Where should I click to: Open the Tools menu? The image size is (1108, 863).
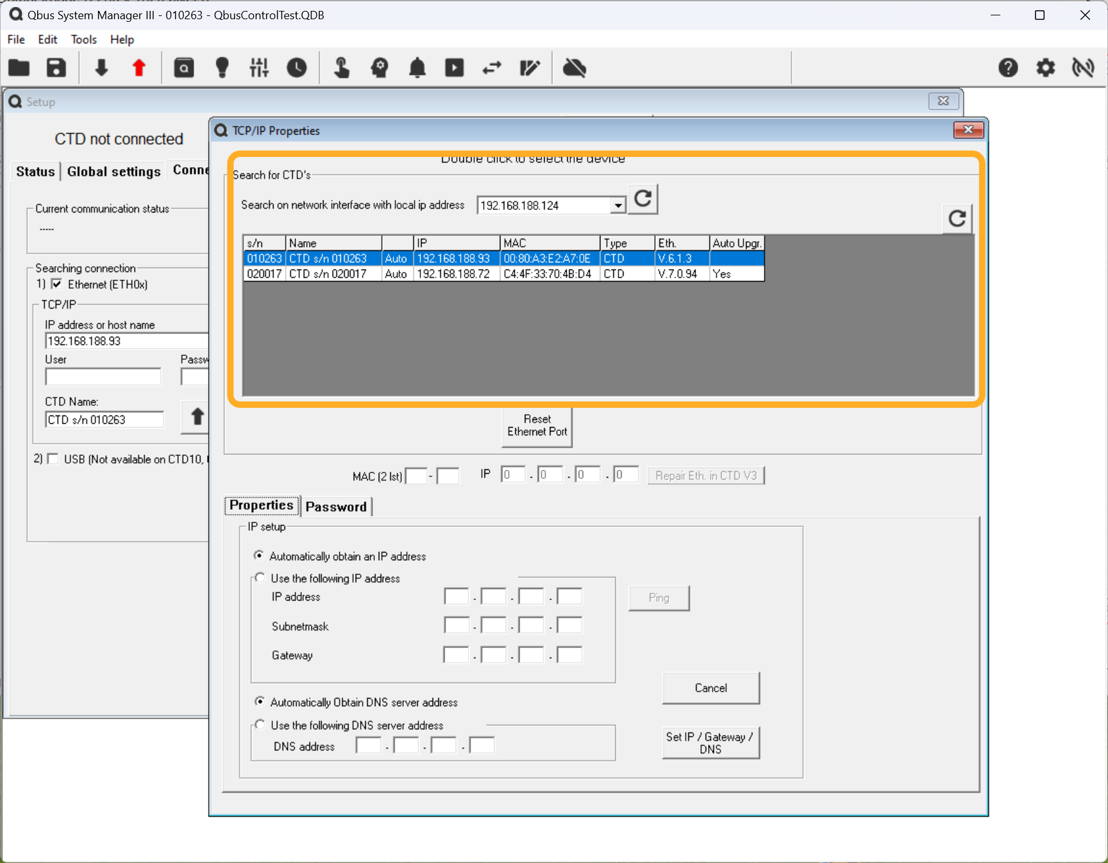83,40
